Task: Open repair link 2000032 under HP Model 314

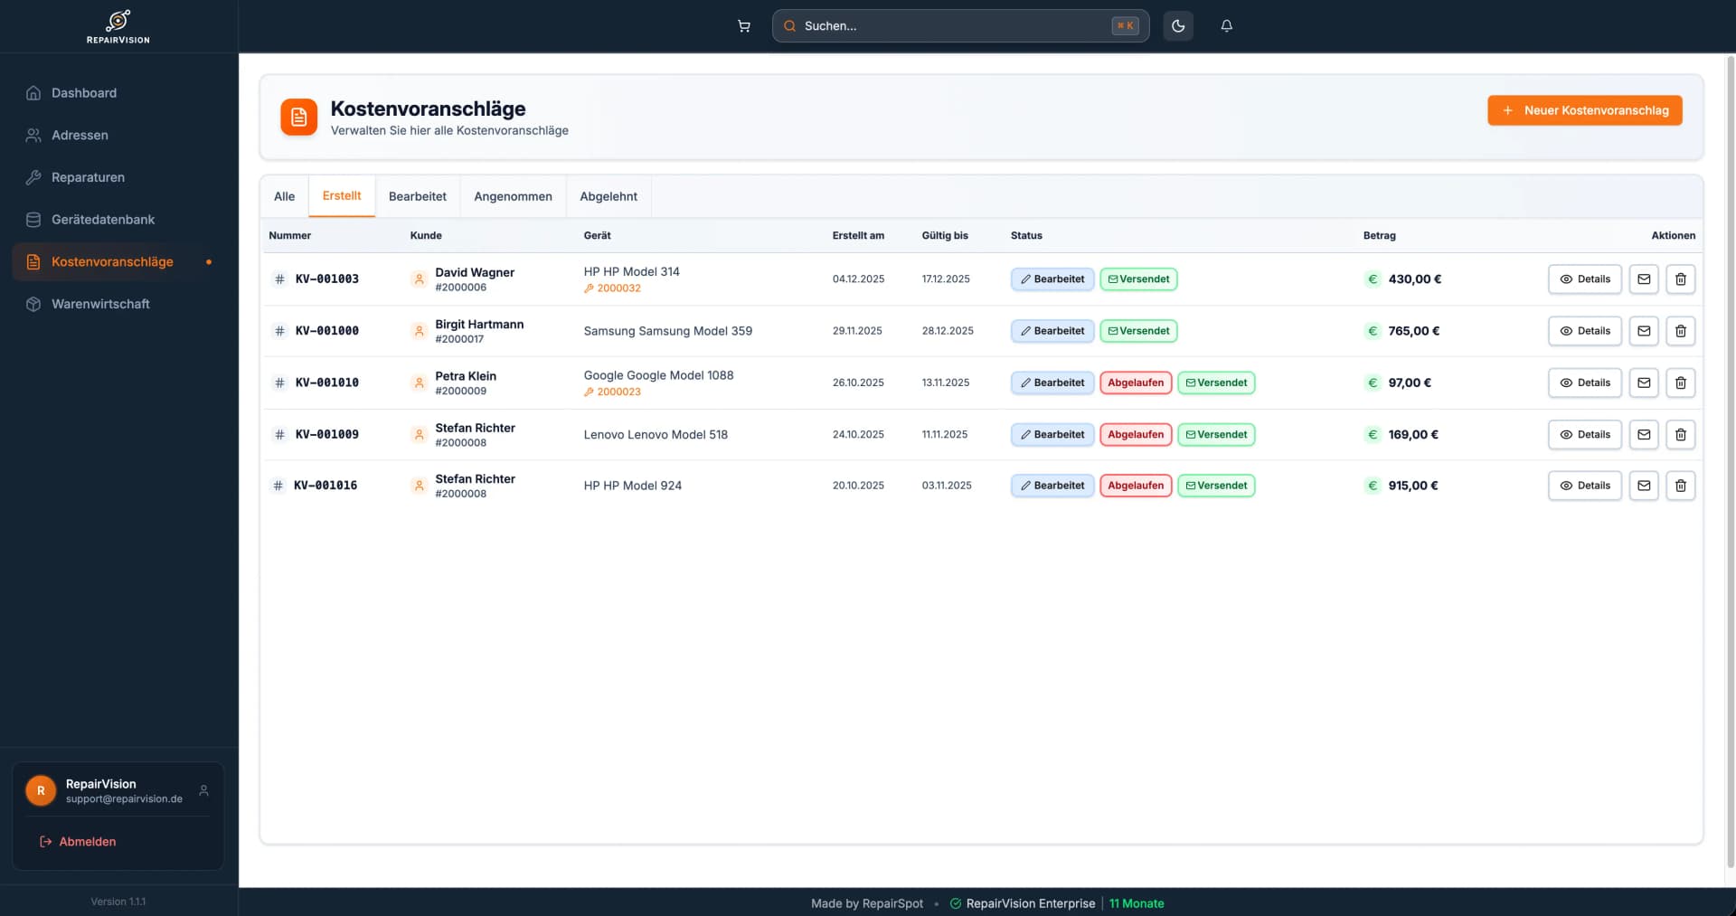Action: (x=618, y=288)
